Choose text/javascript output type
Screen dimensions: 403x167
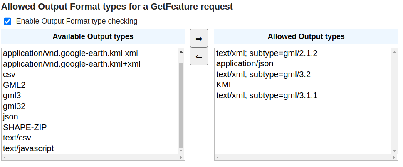pyautogui.click(x=28, y=148)
